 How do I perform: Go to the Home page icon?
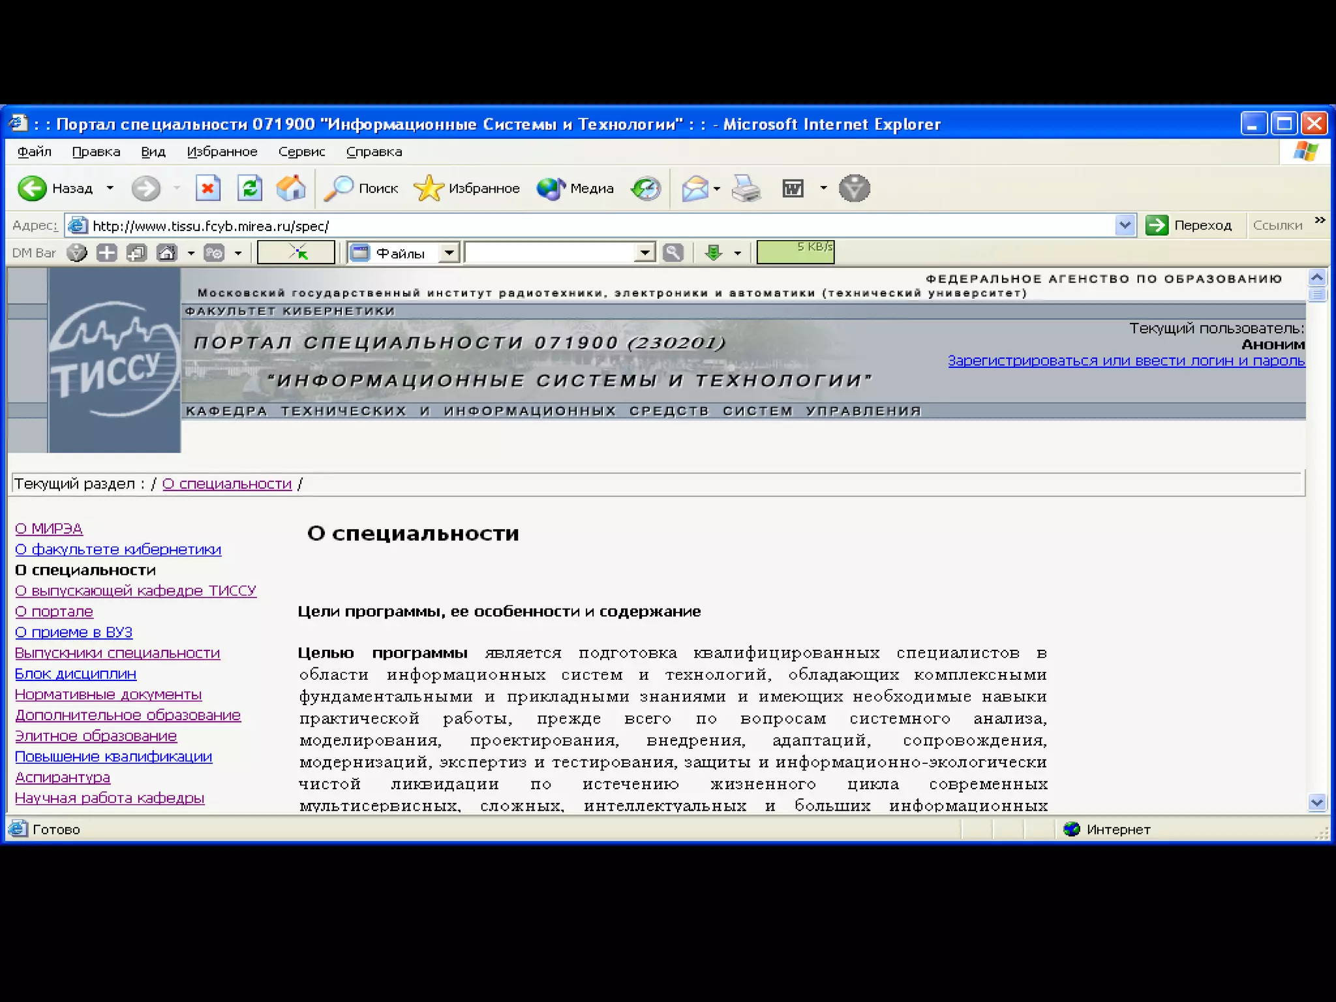(x=291, y=189)
